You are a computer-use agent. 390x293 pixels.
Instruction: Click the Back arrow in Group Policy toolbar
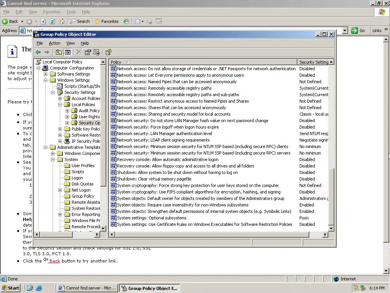pyautogui.click(x=38, y=52)
